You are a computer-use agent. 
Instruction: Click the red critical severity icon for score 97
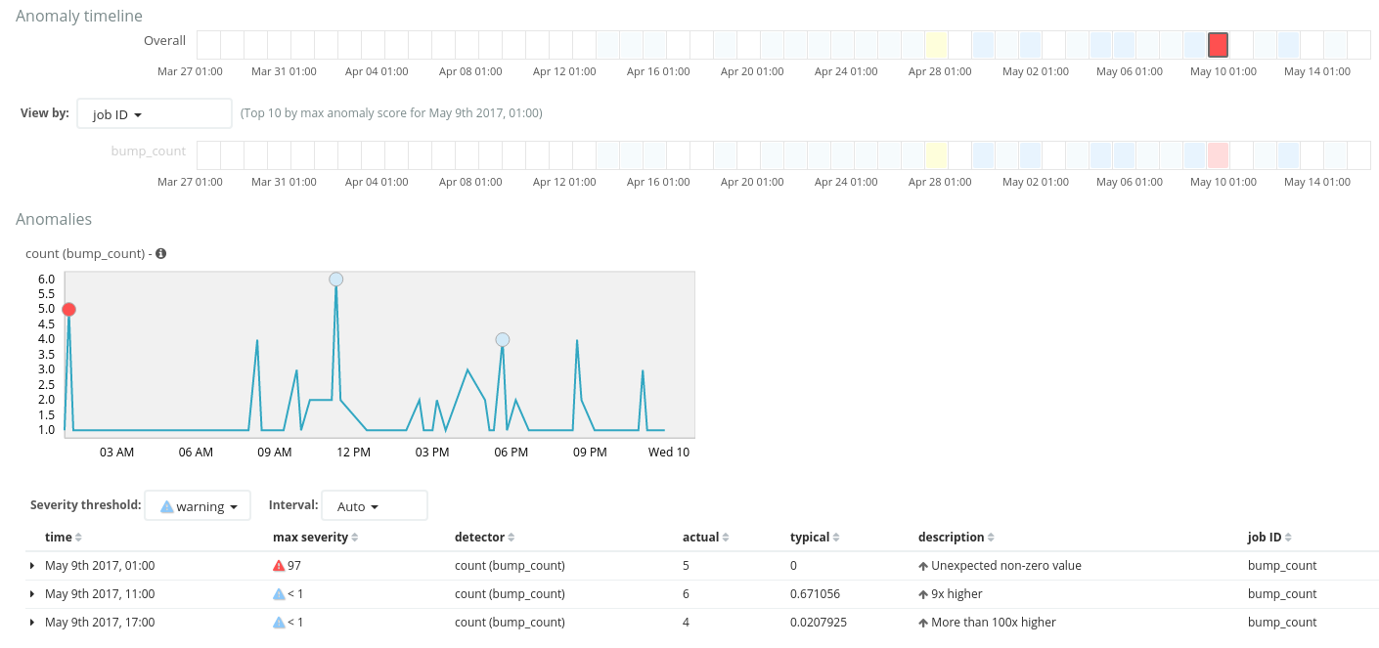point(279,565)
